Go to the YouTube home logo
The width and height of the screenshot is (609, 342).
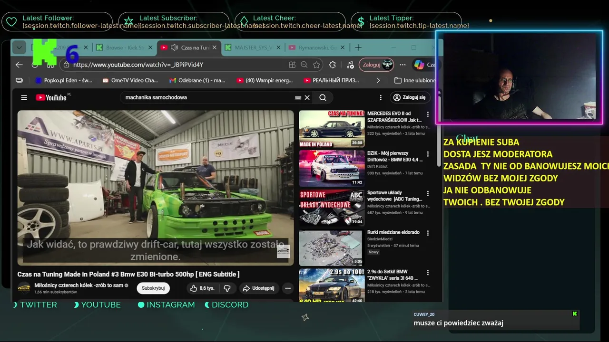point(52,97)
